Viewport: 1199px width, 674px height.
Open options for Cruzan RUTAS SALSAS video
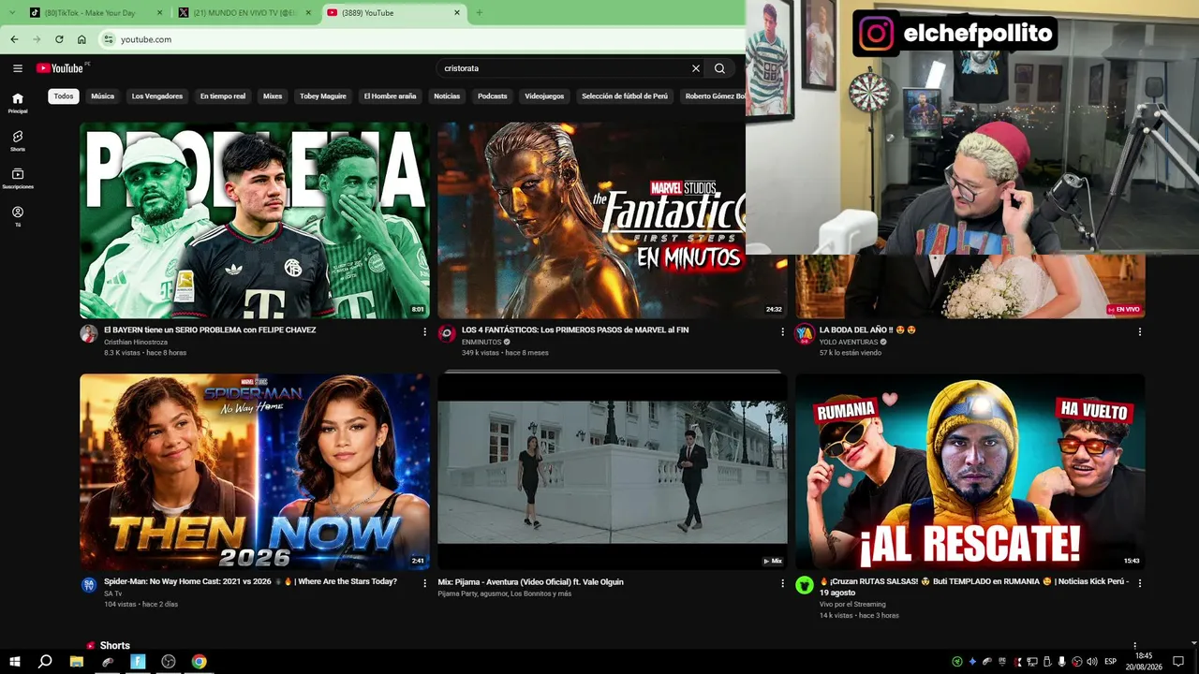pyautogui.click(x=1140, y=583)
